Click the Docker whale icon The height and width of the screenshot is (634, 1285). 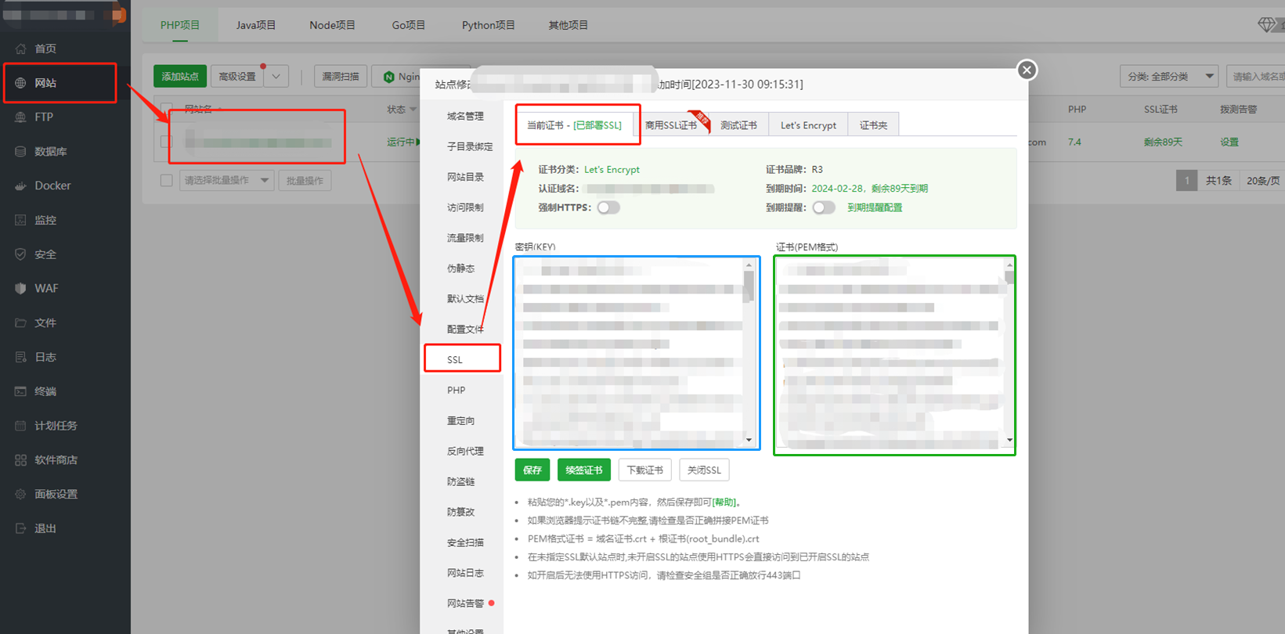point(20,186)
